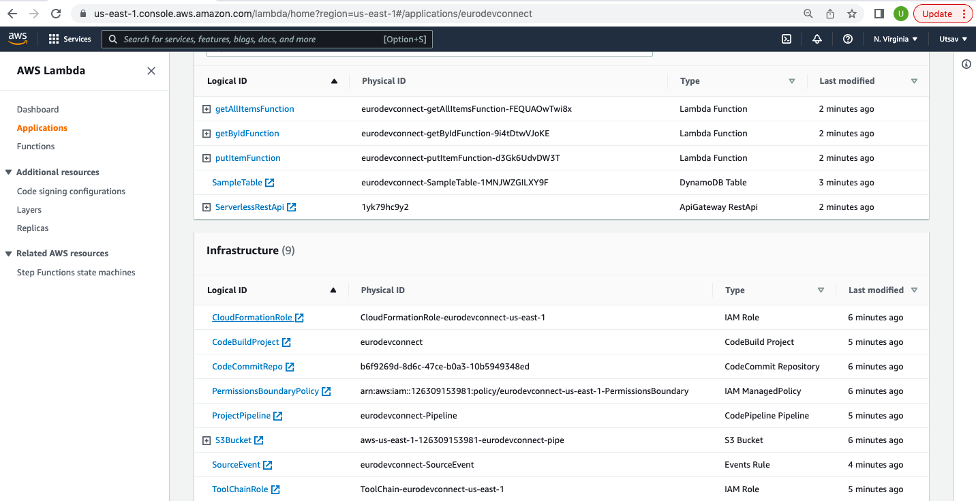Sort Infrastructure by Last modified arrow
This screenshot has width=976, height=501.
pos(914,290)
